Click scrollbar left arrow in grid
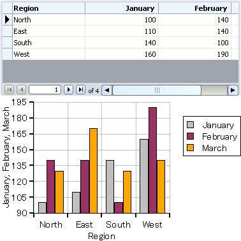The width and height of the screenshot is (241, 241). 107,91
